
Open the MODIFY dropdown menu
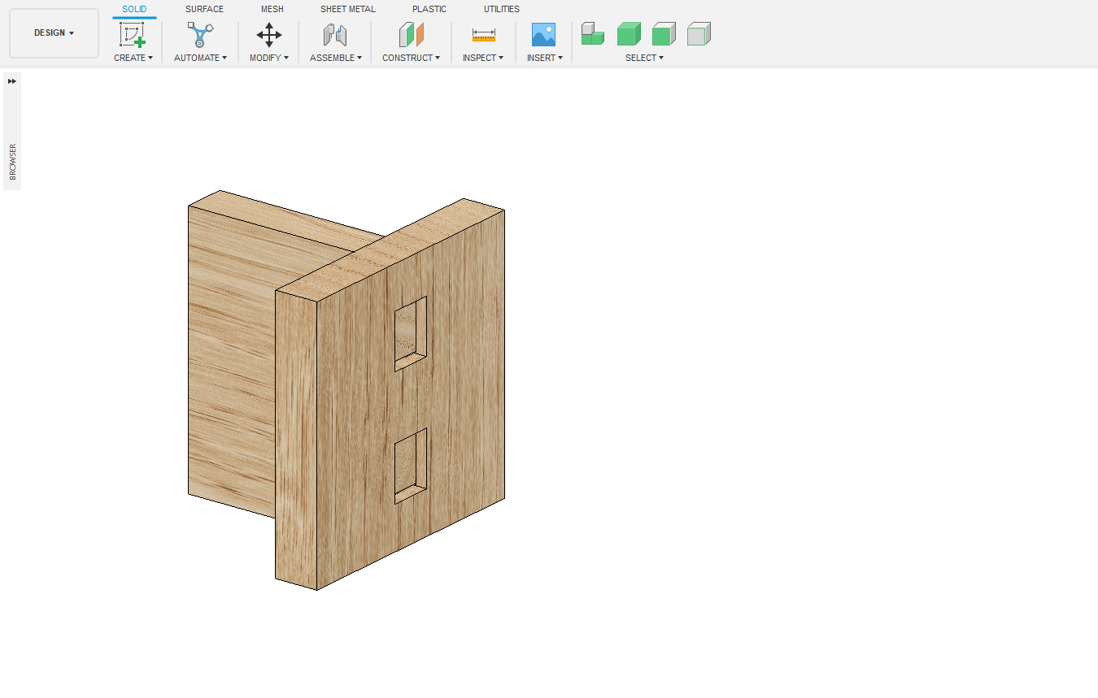[269, 58]
